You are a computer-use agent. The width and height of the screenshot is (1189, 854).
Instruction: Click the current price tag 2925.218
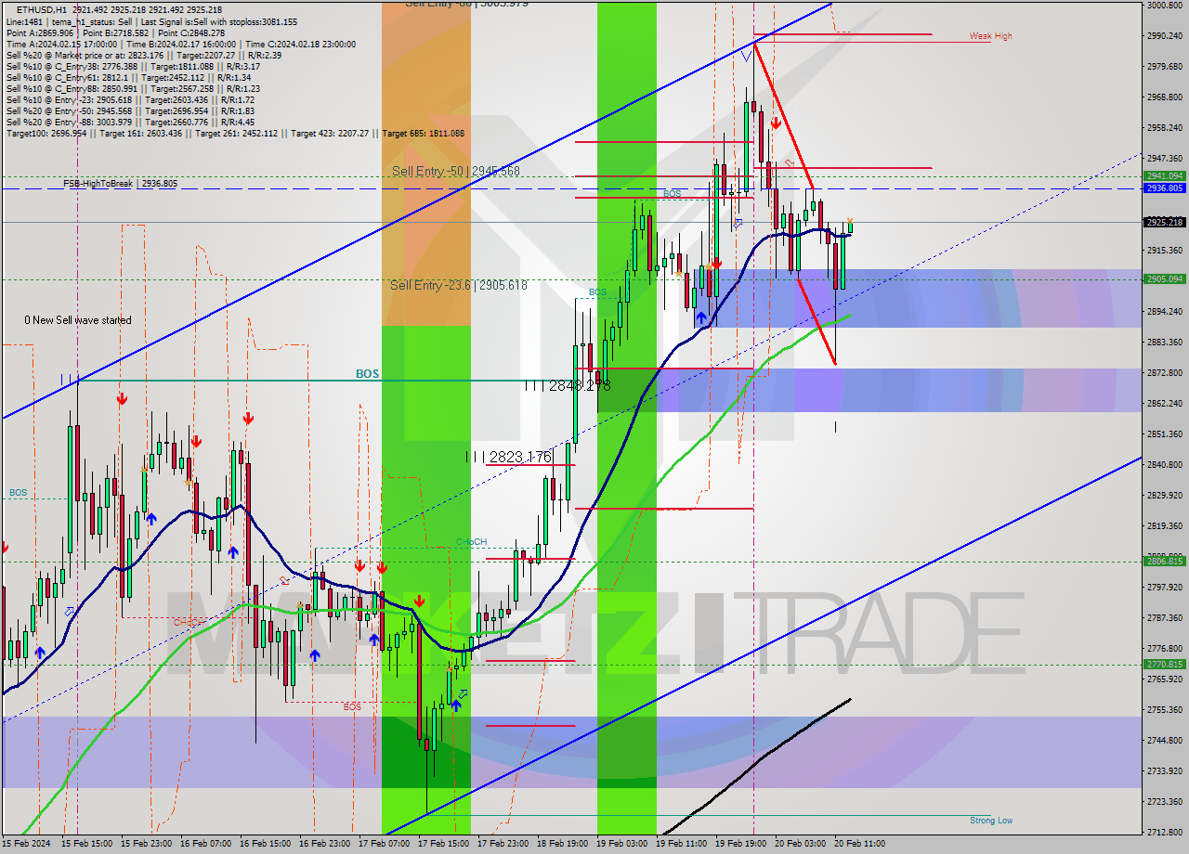1164,222
